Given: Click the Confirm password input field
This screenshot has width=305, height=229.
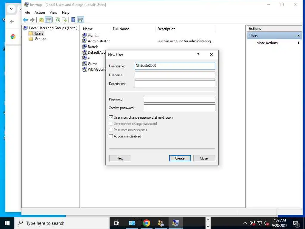Looking at the screenshot, I should (x=180, y=108).
